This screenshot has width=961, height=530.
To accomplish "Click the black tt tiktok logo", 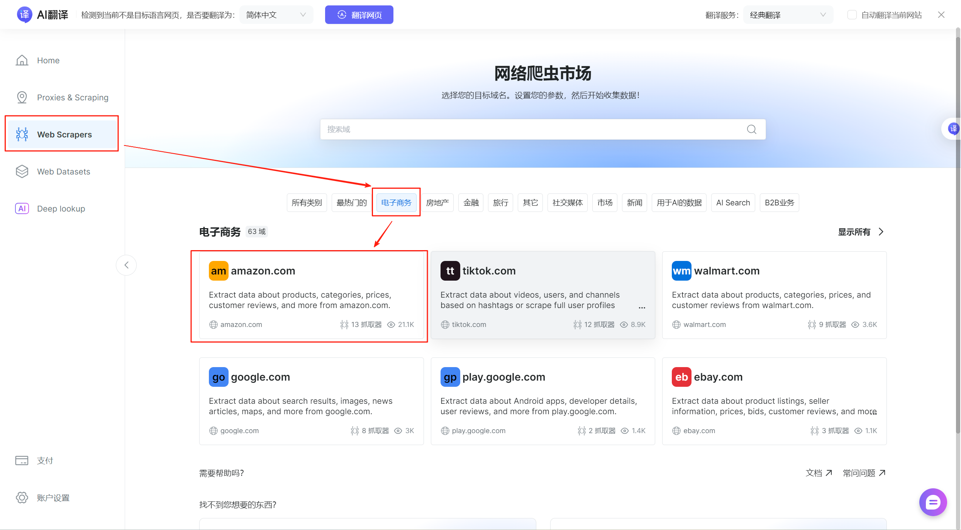I will [450, 271].
